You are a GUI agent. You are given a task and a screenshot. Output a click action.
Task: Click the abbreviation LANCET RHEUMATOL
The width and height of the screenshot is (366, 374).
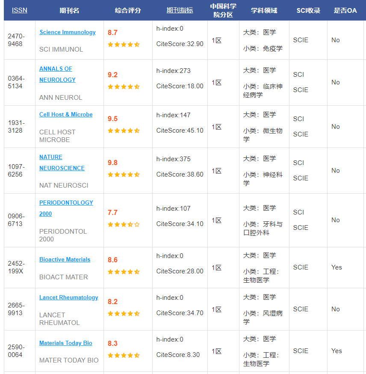(59, 319)
